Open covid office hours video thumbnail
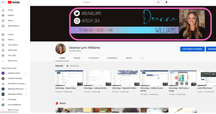This screenshot has height=114, width=216. point(206,78)
